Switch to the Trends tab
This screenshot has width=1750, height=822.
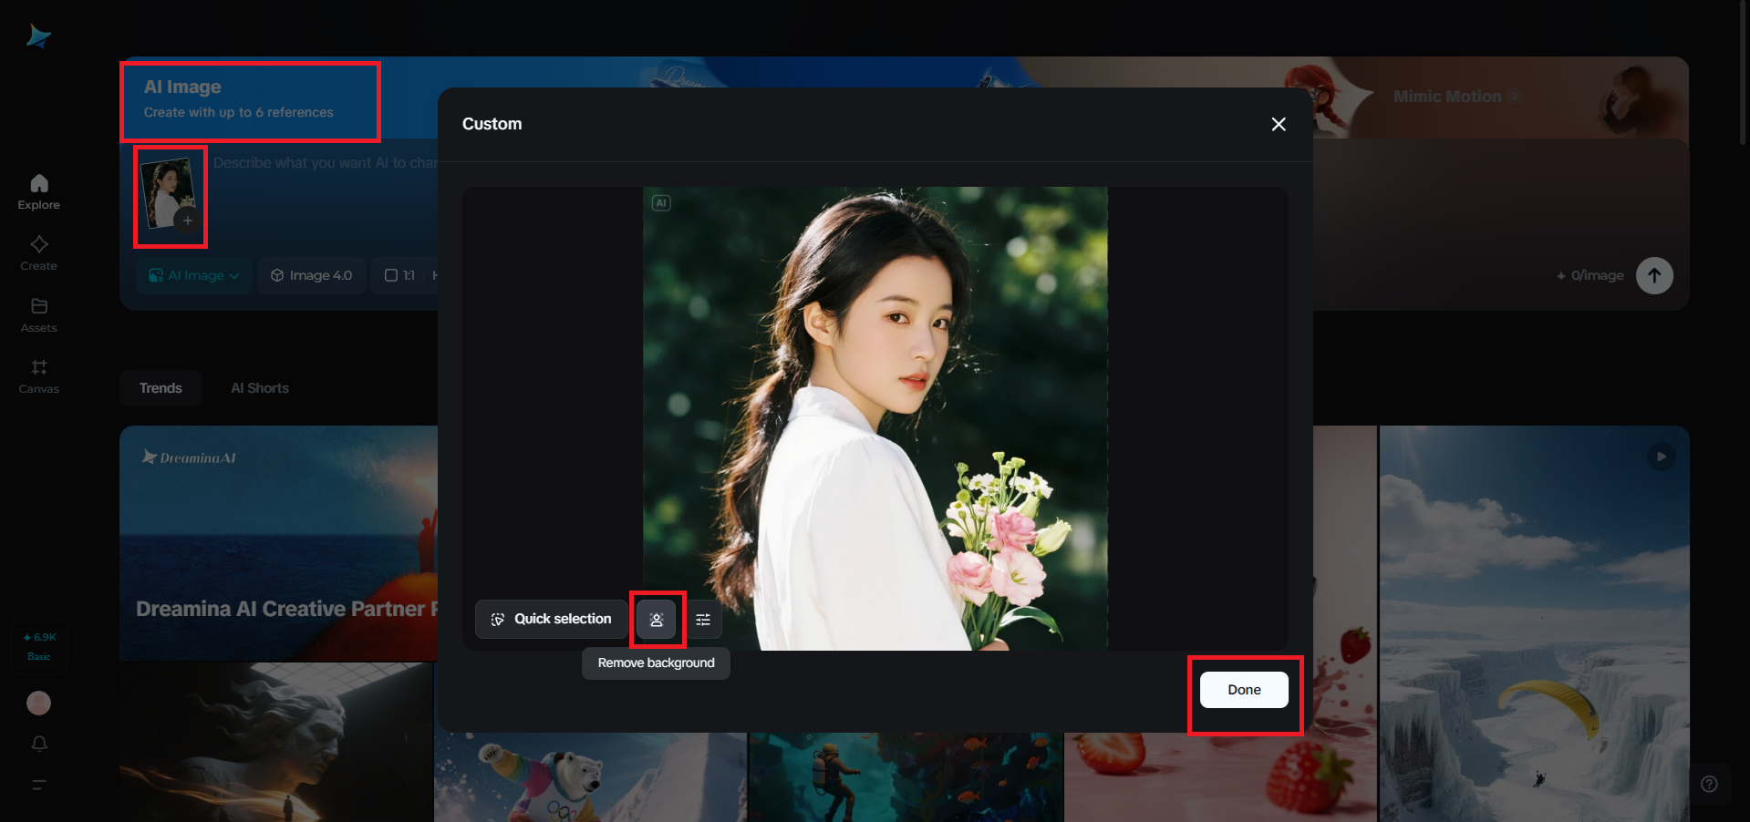(161, 388)
